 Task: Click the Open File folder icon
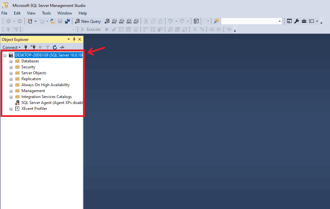tap(53, 21)
